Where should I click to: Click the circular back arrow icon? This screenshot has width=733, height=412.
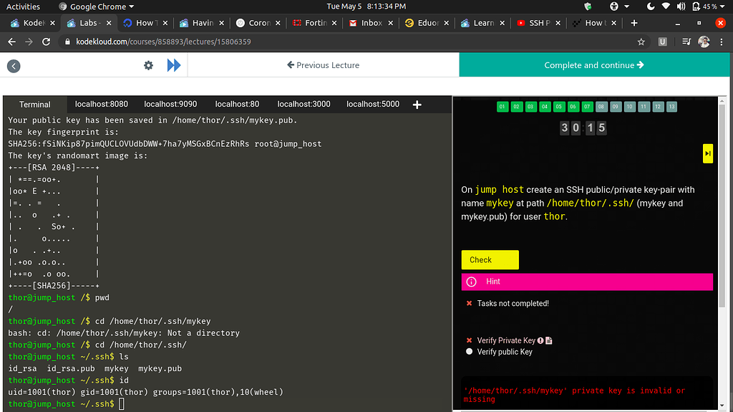(x=14, y=66)
